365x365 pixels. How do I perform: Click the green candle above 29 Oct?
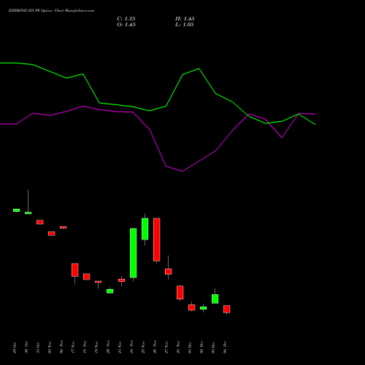17,210
